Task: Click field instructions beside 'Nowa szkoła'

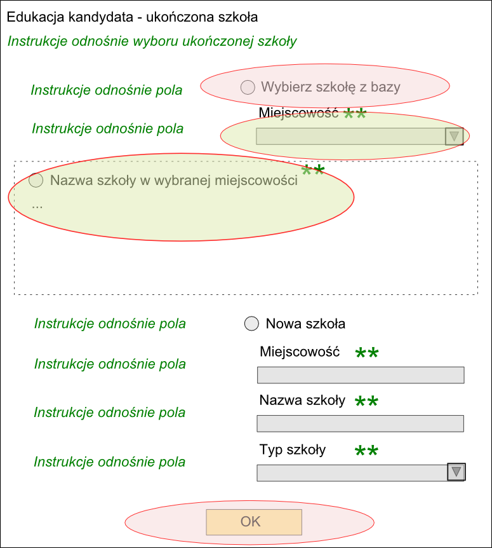Action: [x=110, y=324]
